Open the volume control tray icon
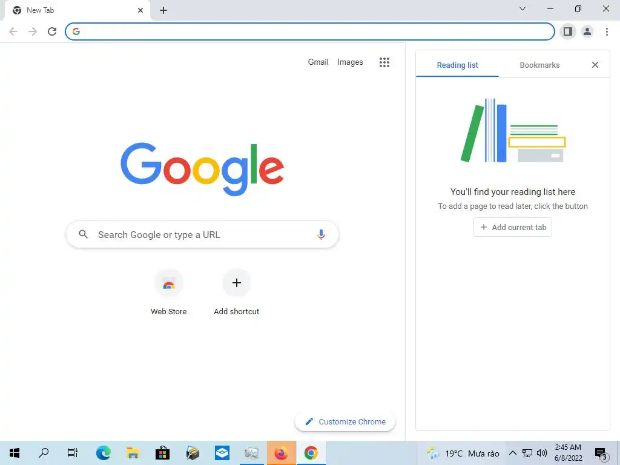The height and width of the screenshot is (465, 620). click(542, 453)
